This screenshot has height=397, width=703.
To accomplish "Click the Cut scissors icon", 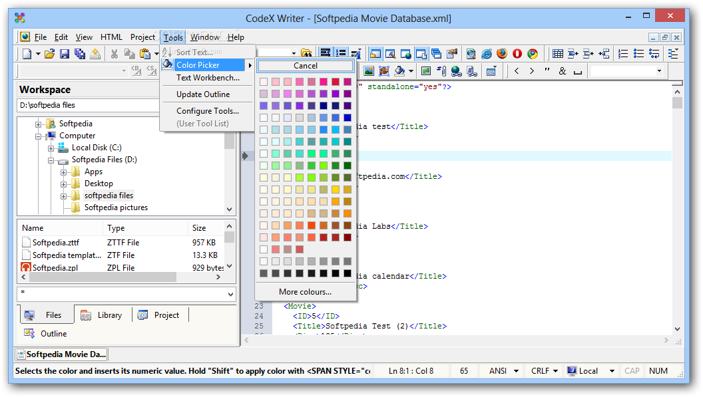I will tap(115, 54).
